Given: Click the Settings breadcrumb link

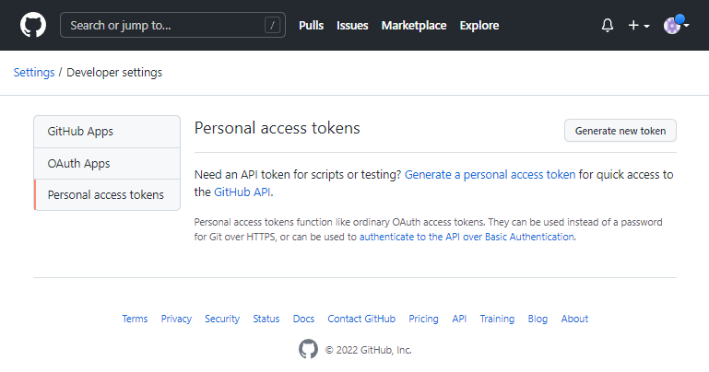Looking at the screenshot, I should (x=34, y=73).
